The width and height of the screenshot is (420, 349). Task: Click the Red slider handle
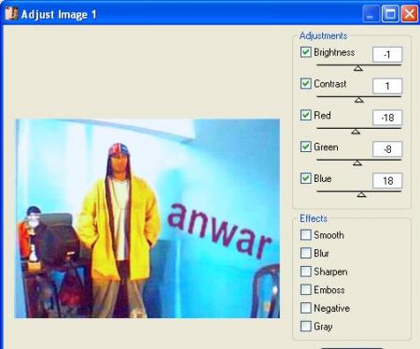click(356, 132)
